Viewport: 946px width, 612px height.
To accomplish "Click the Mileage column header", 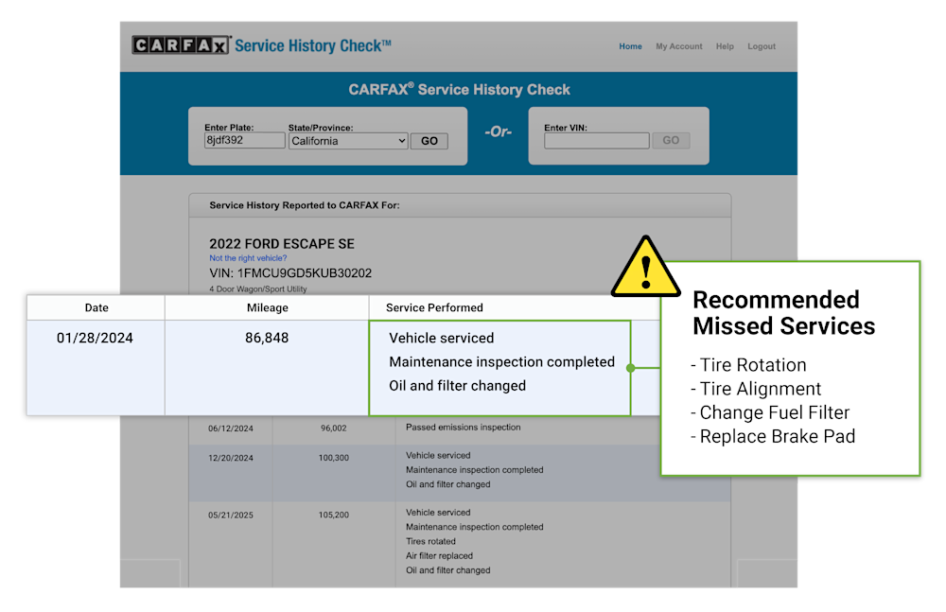I will [x=268, y=307].
